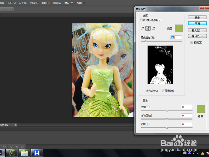
Task: Open the 图层(L) menu
Action: [11, 3]
